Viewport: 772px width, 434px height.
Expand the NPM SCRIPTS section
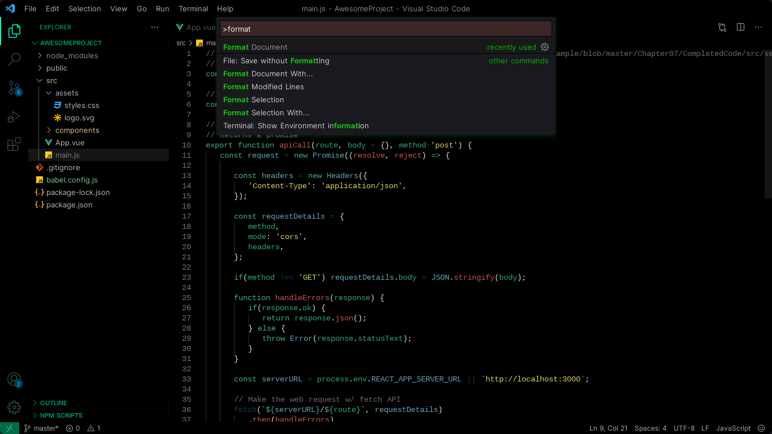(99, 415)
